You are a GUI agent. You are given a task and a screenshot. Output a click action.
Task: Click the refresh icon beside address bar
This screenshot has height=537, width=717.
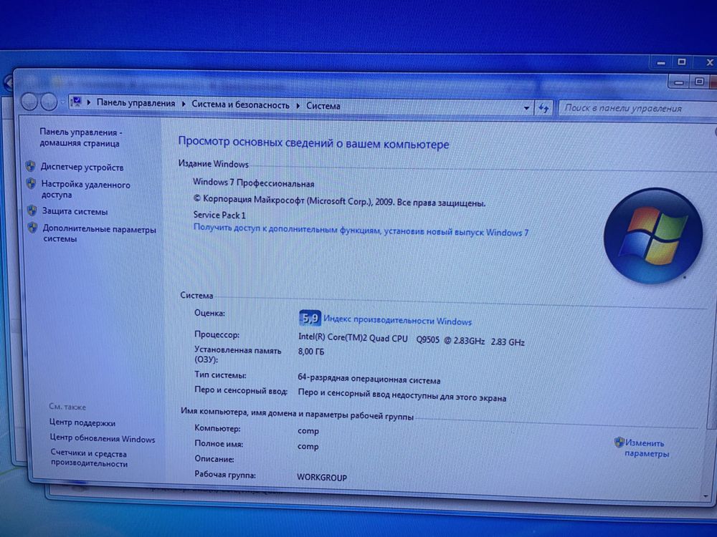point(543,108)
